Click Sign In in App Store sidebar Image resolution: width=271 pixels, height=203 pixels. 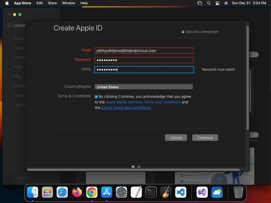[x=22, y=177]
